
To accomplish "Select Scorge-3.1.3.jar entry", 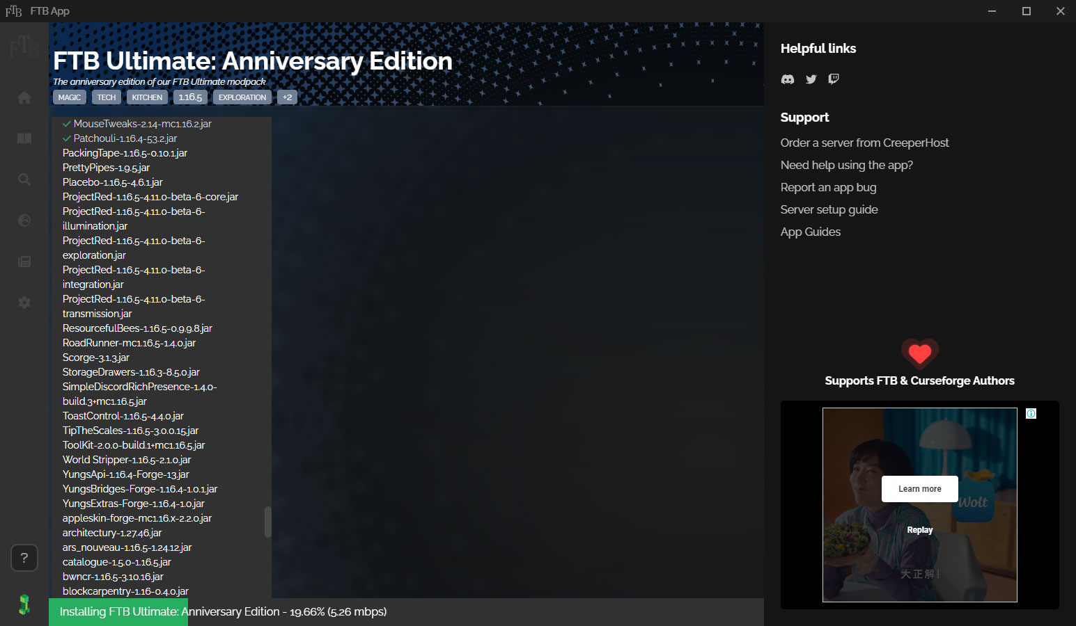I will pos(96,358).
